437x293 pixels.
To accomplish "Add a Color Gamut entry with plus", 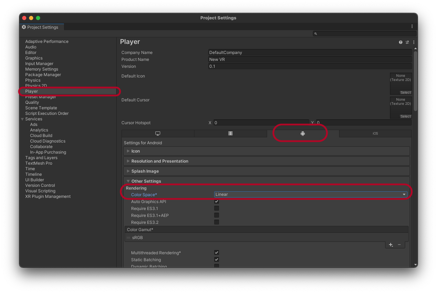I will point(391,245).
